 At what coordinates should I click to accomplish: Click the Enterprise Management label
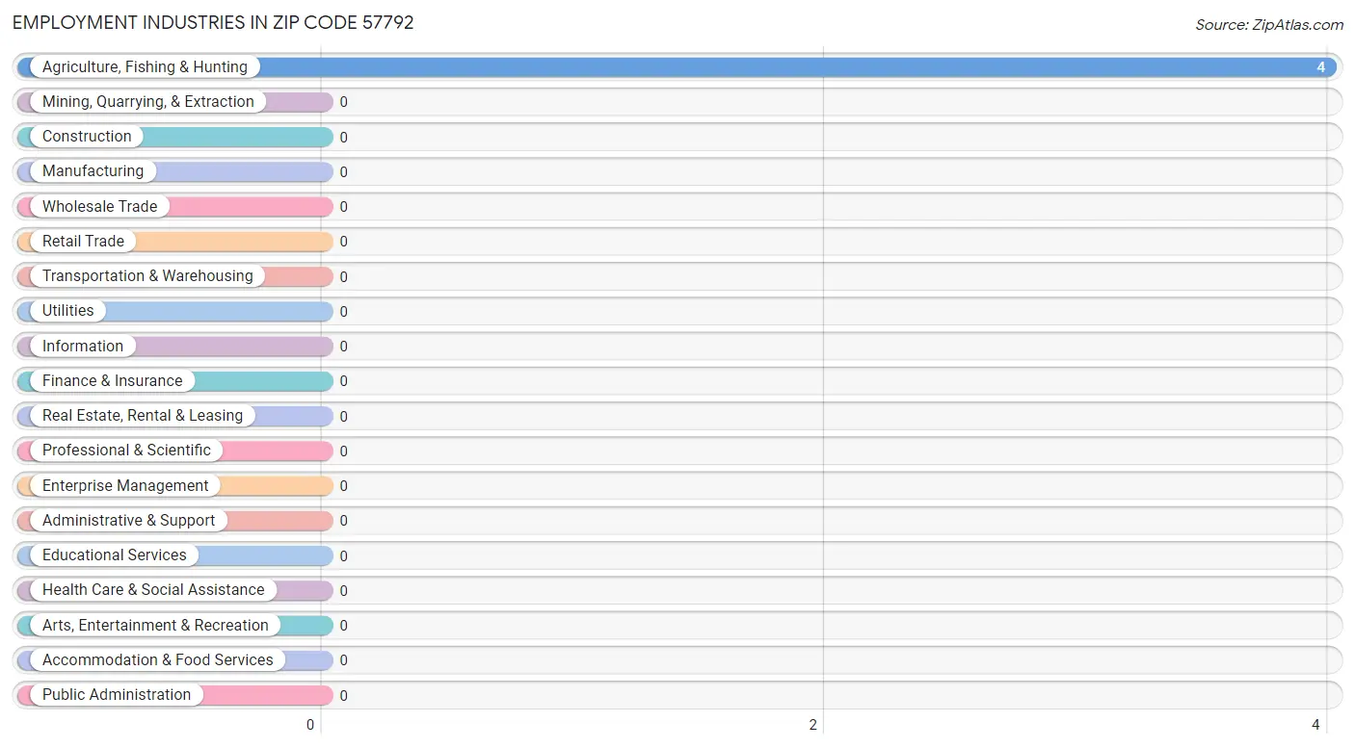point(125,486)
